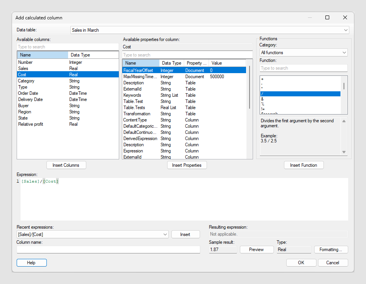Click the Insert Columns button
Screen dimensions: 366x284
coord(66,165)
